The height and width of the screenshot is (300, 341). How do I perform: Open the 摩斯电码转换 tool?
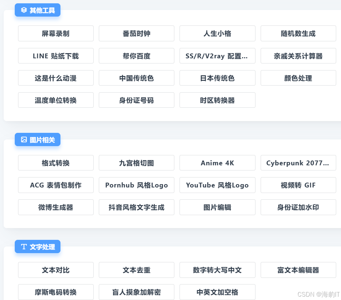[56, 292]
